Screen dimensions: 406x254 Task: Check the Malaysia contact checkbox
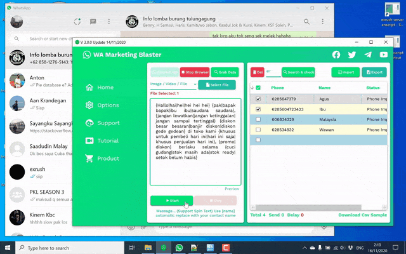click(x=258, y=119)
